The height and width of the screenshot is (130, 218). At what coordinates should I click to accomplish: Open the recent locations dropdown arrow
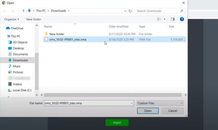tap(18, 11)
